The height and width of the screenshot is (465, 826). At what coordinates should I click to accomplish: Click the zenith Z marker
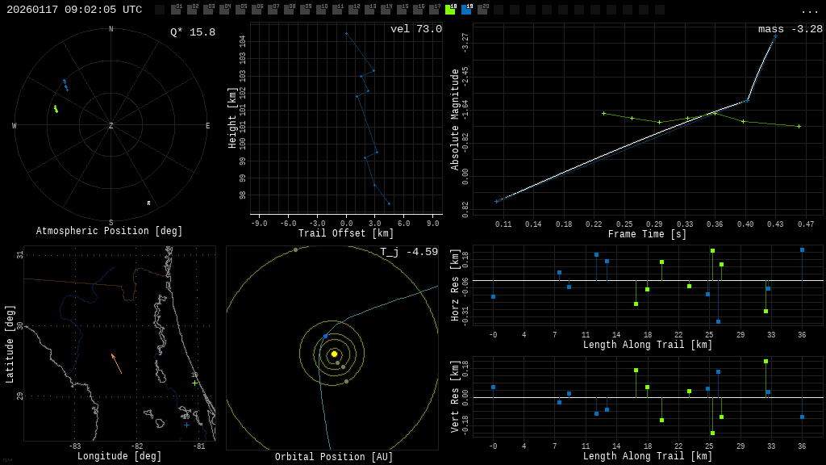(x=111, y=125)
